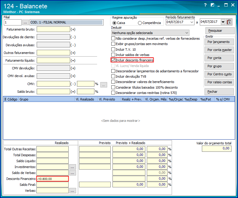Open the help question mark icon
The height and width of the screenshot is (198, 238).
pos(205,5)
